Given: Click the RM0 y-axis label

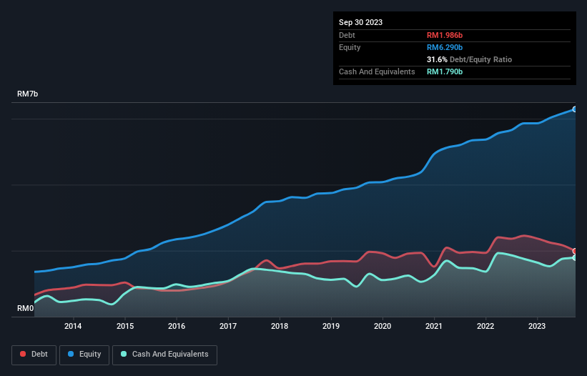Looking at the screenshot, I should click(x=25, y=308).
